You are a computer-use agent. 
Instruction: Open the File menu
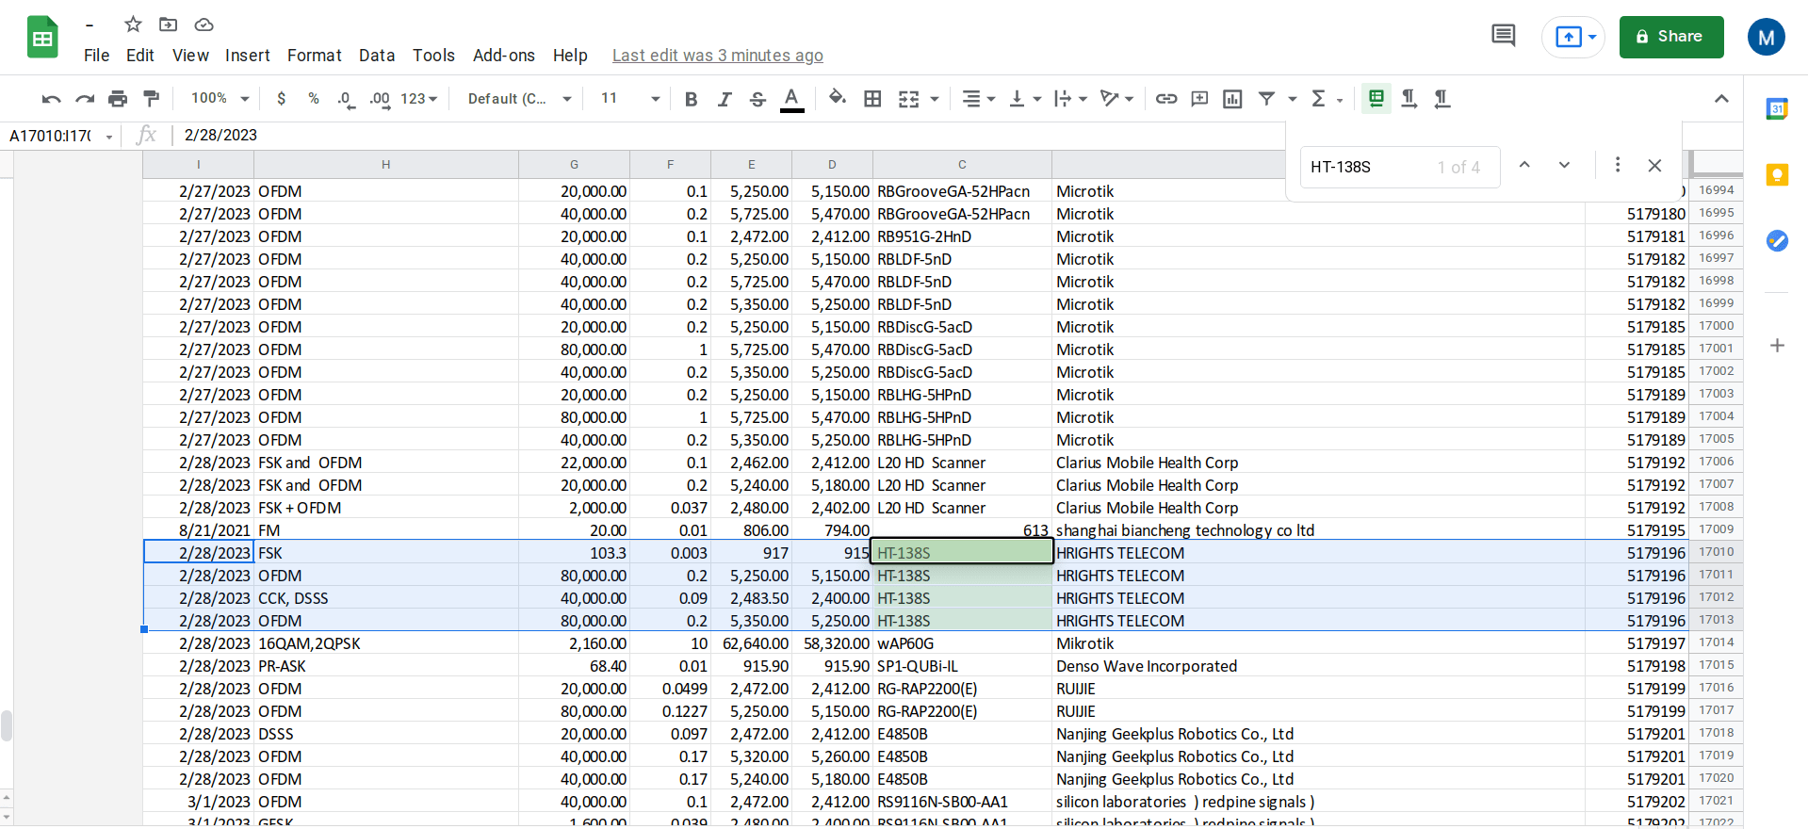[x=96, y=56]
